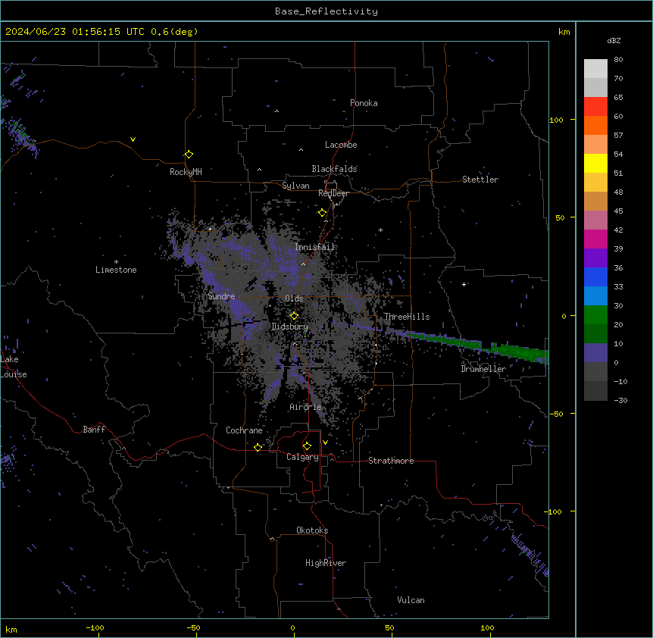Click the 10 dBZ indigo legend swatch
The width and height of the screenshot is (653, 638).
pos(595,353)
